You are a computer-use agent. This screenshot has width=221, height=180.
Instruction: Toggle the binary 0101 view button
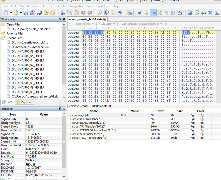point(180,13)
